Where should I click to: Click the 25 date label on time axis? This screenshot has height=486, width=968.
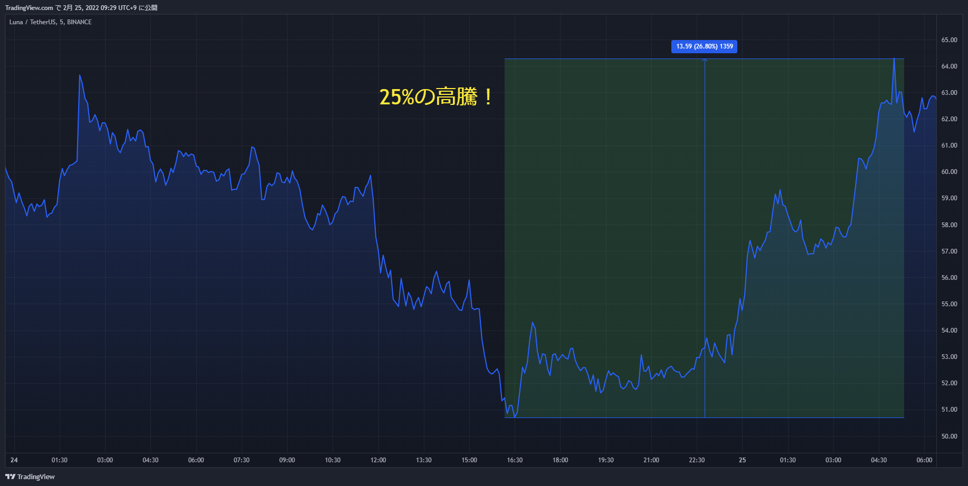click(x=743, y=460)
